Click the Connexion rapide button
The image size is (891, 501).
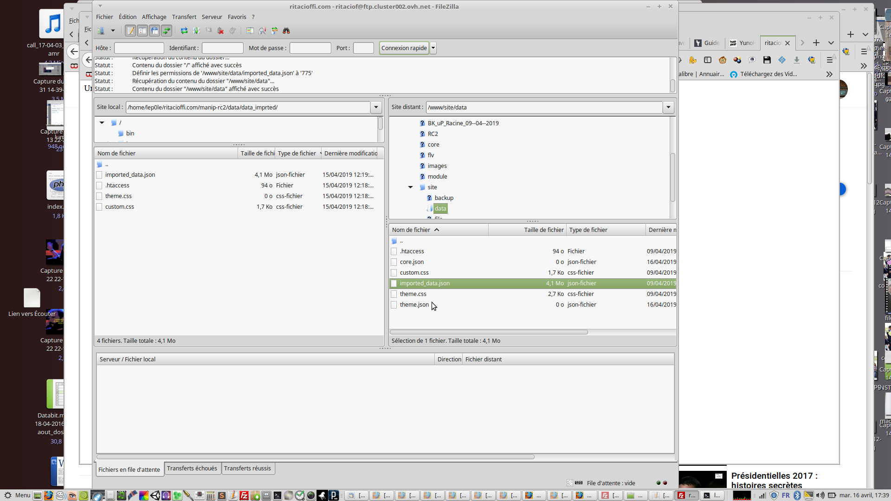click(404, 48)
